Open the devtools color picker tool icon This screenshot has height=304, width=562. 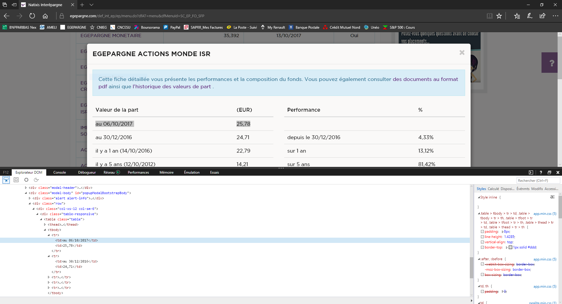[x=26, y=180]
